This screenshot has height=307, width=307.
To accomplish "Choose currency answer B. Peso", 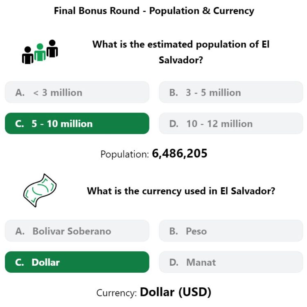I will [231, 231].
